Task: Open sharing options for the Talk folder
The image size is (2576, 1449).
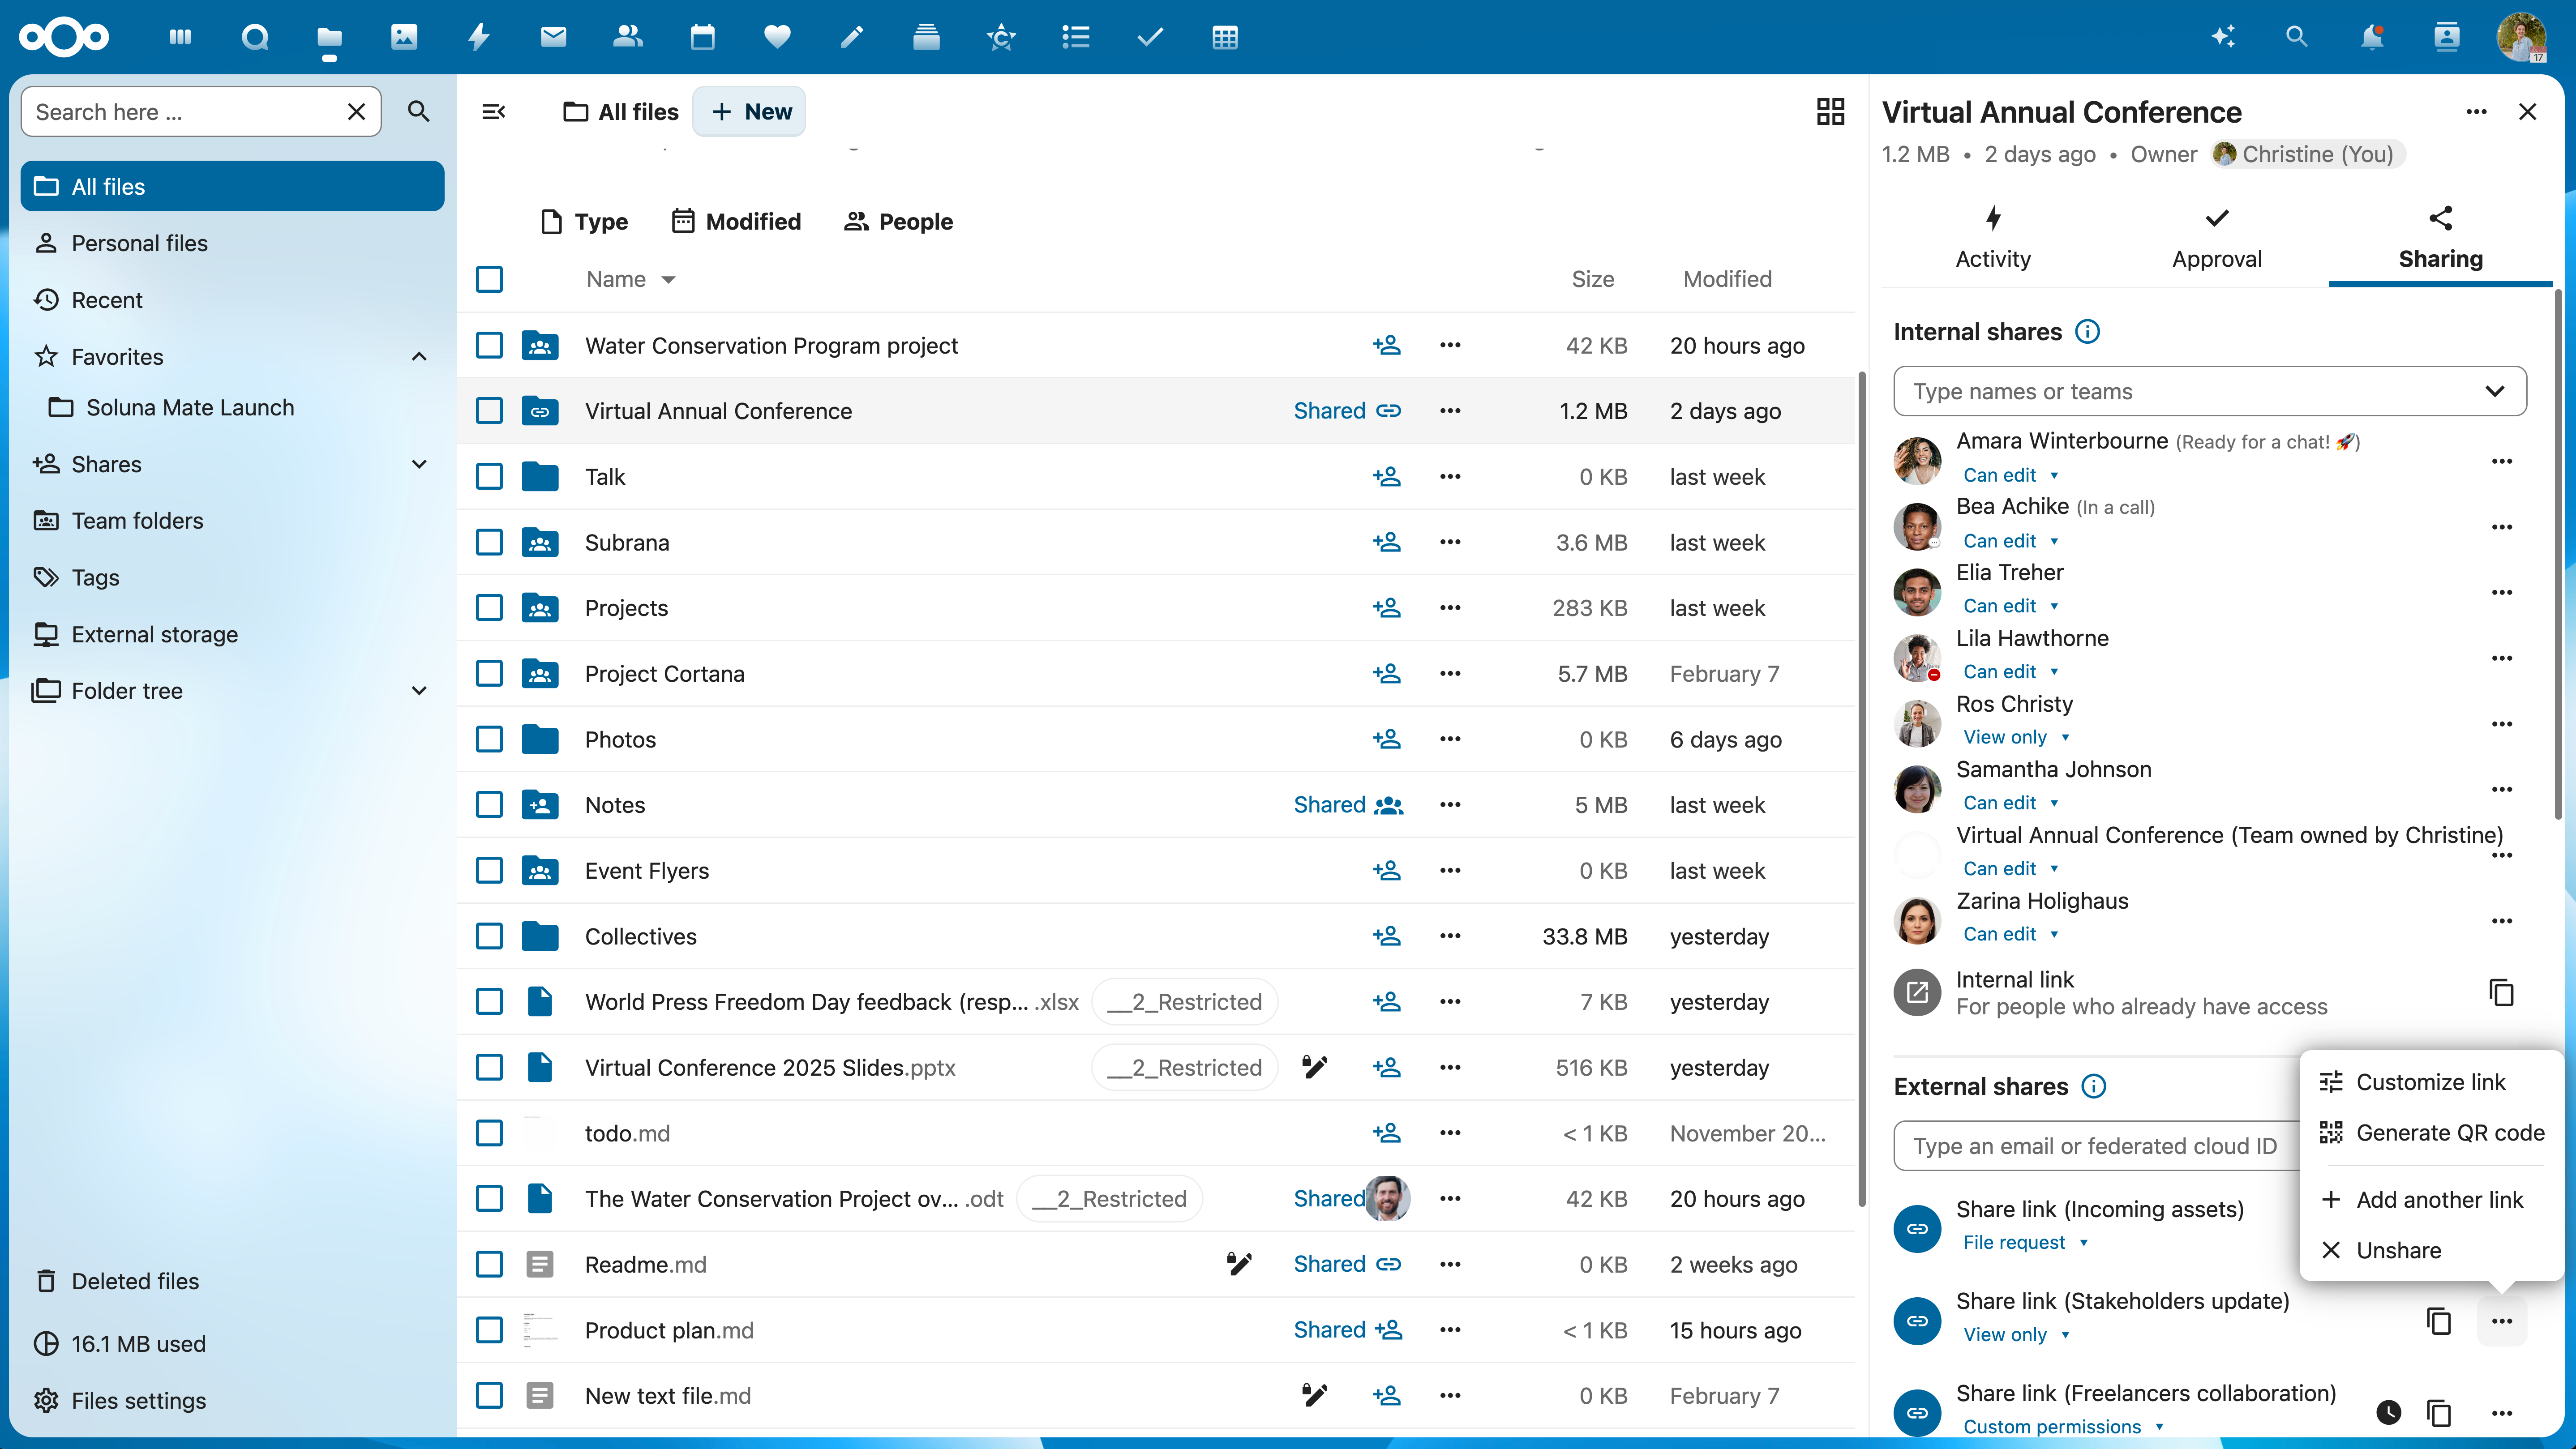Action: coord(1387,477)
